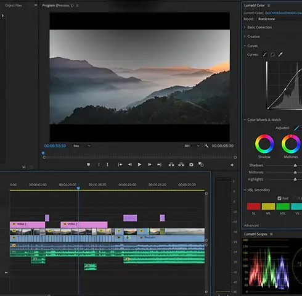Select the Object Files panel tab
Screen dimensions: 302x296
pyautogui.click(x=14, y=6)
